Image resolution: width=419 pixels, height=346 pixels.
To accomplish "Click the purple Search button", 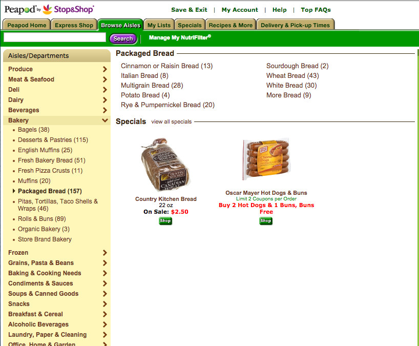I will click(123, 38).
